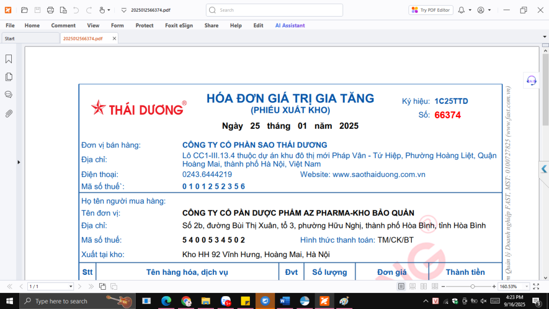Open the Comment ribbon tab

[x=63, y=26]
